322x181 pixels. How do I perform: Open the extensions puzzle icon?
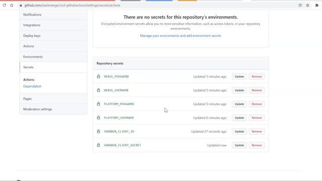tap(317, 6)
